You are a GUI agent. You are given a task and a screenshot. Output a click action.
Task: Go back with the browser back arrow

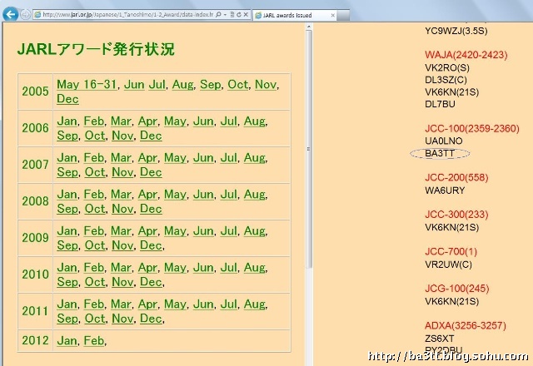point(10,14)
